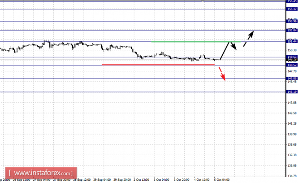Click the 2 Oct 12:00 time label
The height and width of the screenshot is (183, 298).
[x=140, y=179]
